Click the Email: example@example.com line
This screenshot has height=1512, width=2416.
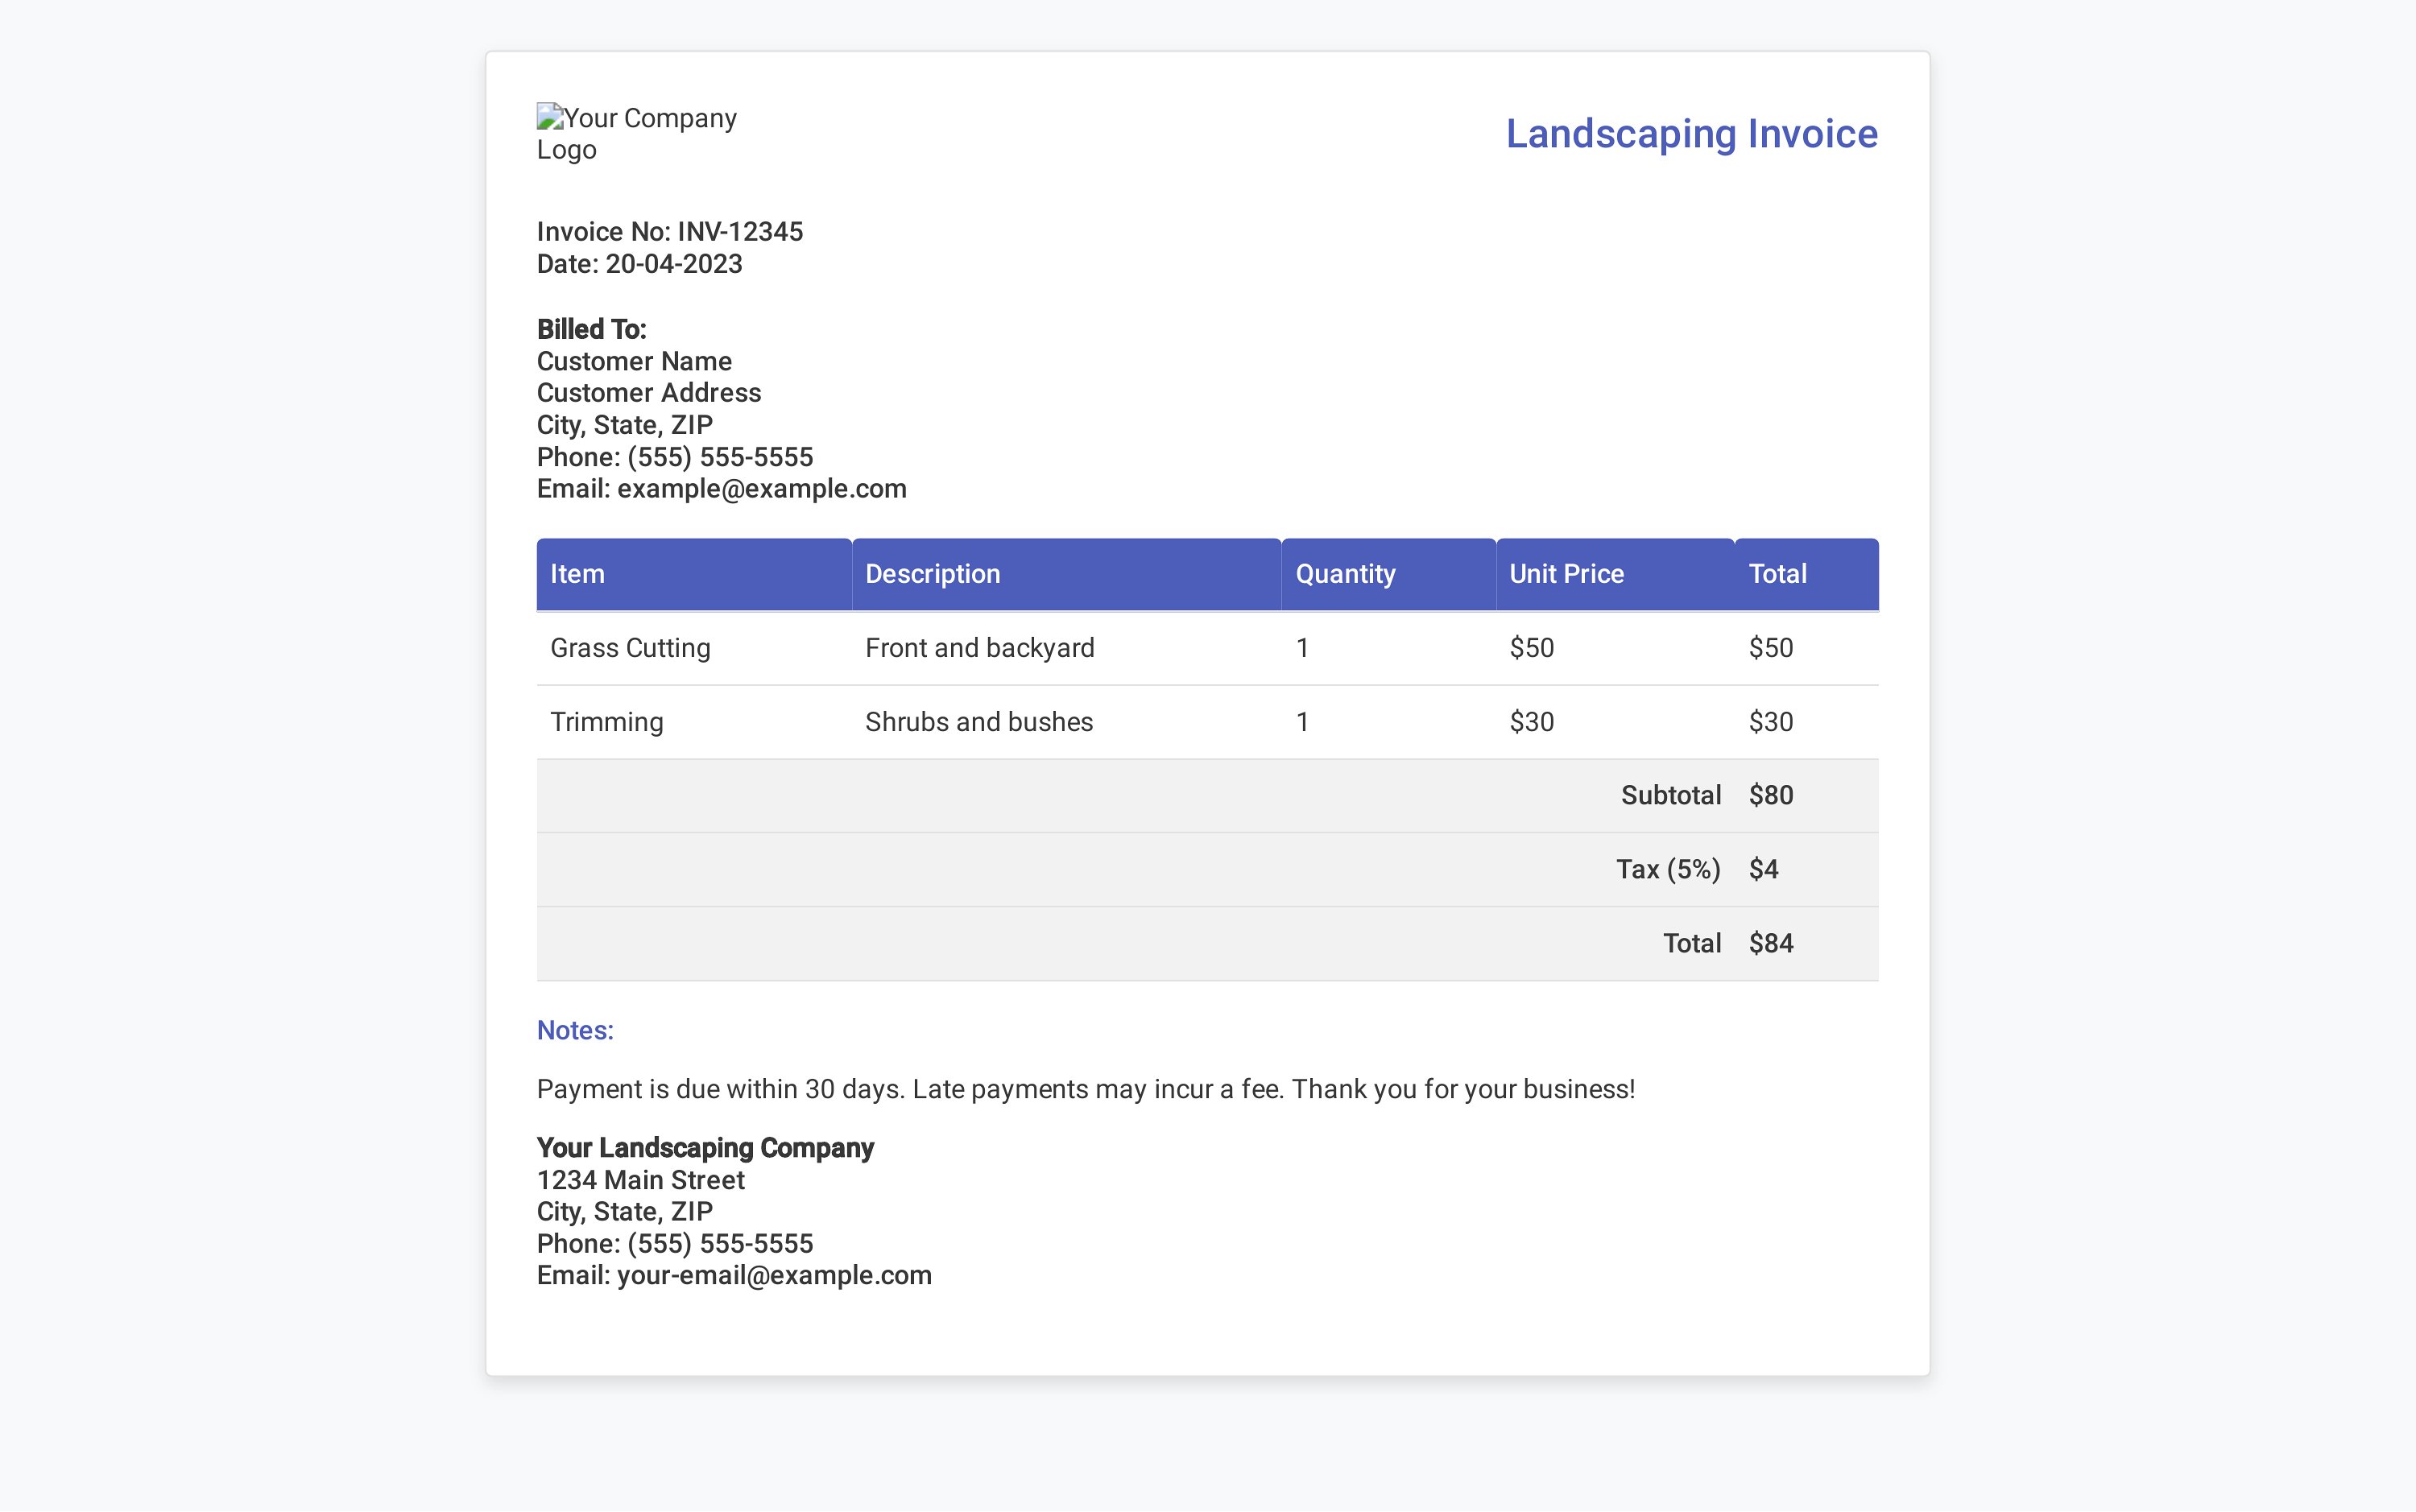722,489
